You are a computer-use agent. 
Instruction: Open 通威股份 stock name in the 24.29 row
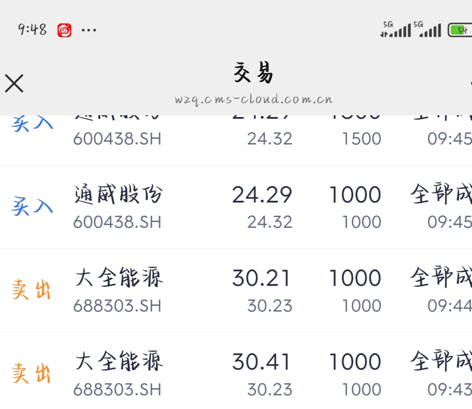pos(118,194)
